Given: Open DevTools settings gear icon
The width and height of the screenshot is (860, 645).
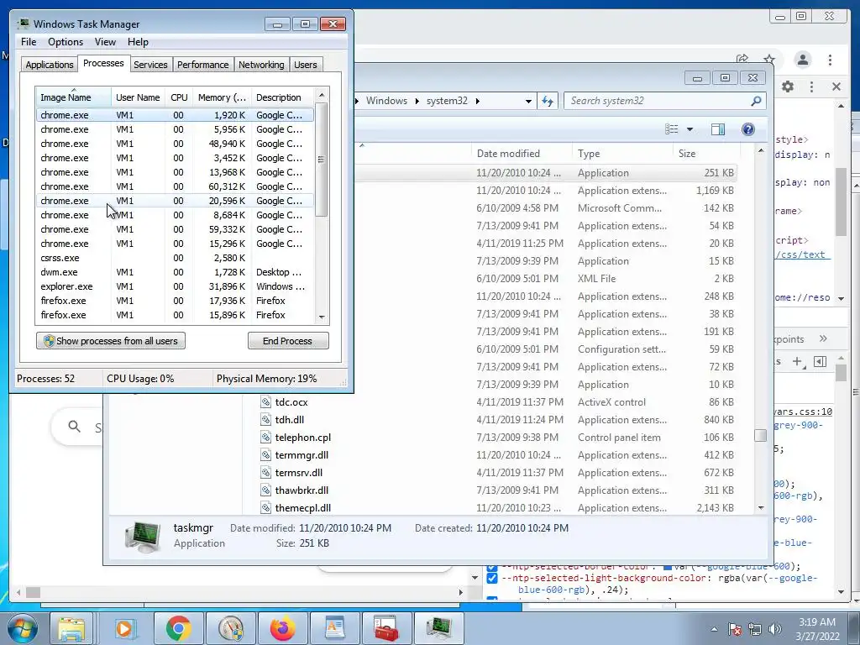Looking at the screenshot, I should tap(788, 87).
